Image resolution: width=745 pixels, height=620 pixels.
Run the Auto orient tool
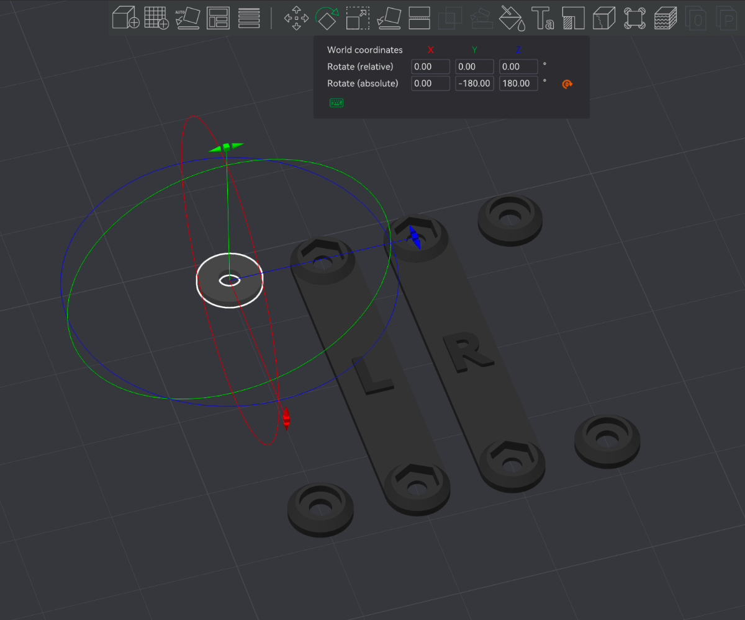[187, 18]
